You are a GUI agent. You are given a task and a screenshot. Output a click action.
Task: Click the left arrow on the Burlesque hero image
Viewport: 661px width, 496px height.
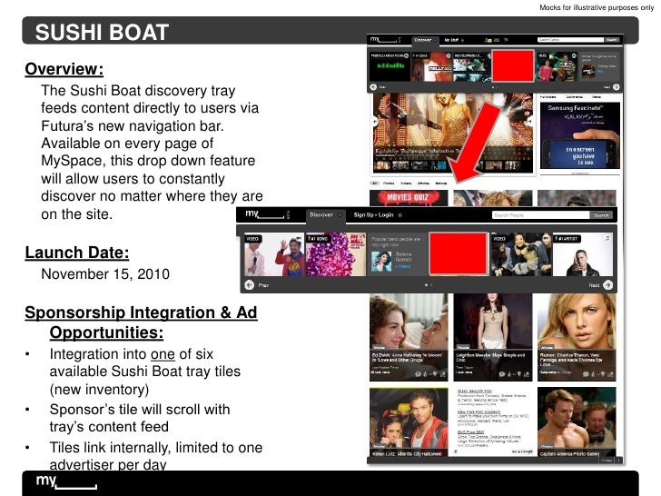coord(375,121)
